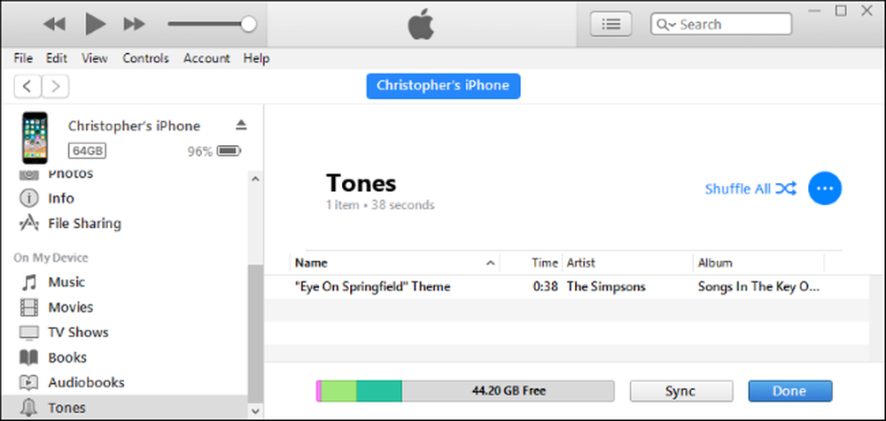Click the Sync button
Image resolution: width=886 pixels, height=421 pixels.
680,391
